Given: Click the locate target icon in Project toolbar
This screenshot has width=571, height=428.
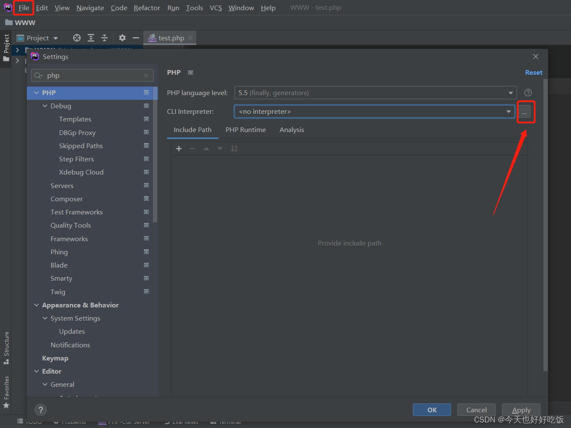Looking at the screenshot, I should pos(77,38).
